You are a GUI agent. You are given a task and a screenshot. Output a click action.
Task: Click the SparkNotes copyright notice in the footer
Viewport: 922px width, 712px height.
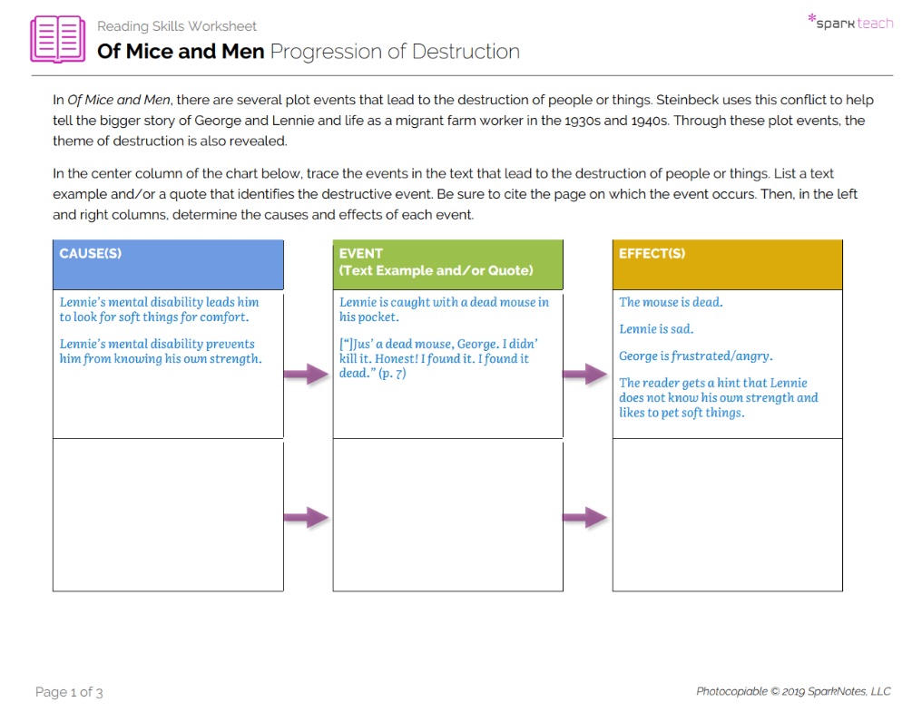[793, 691]
